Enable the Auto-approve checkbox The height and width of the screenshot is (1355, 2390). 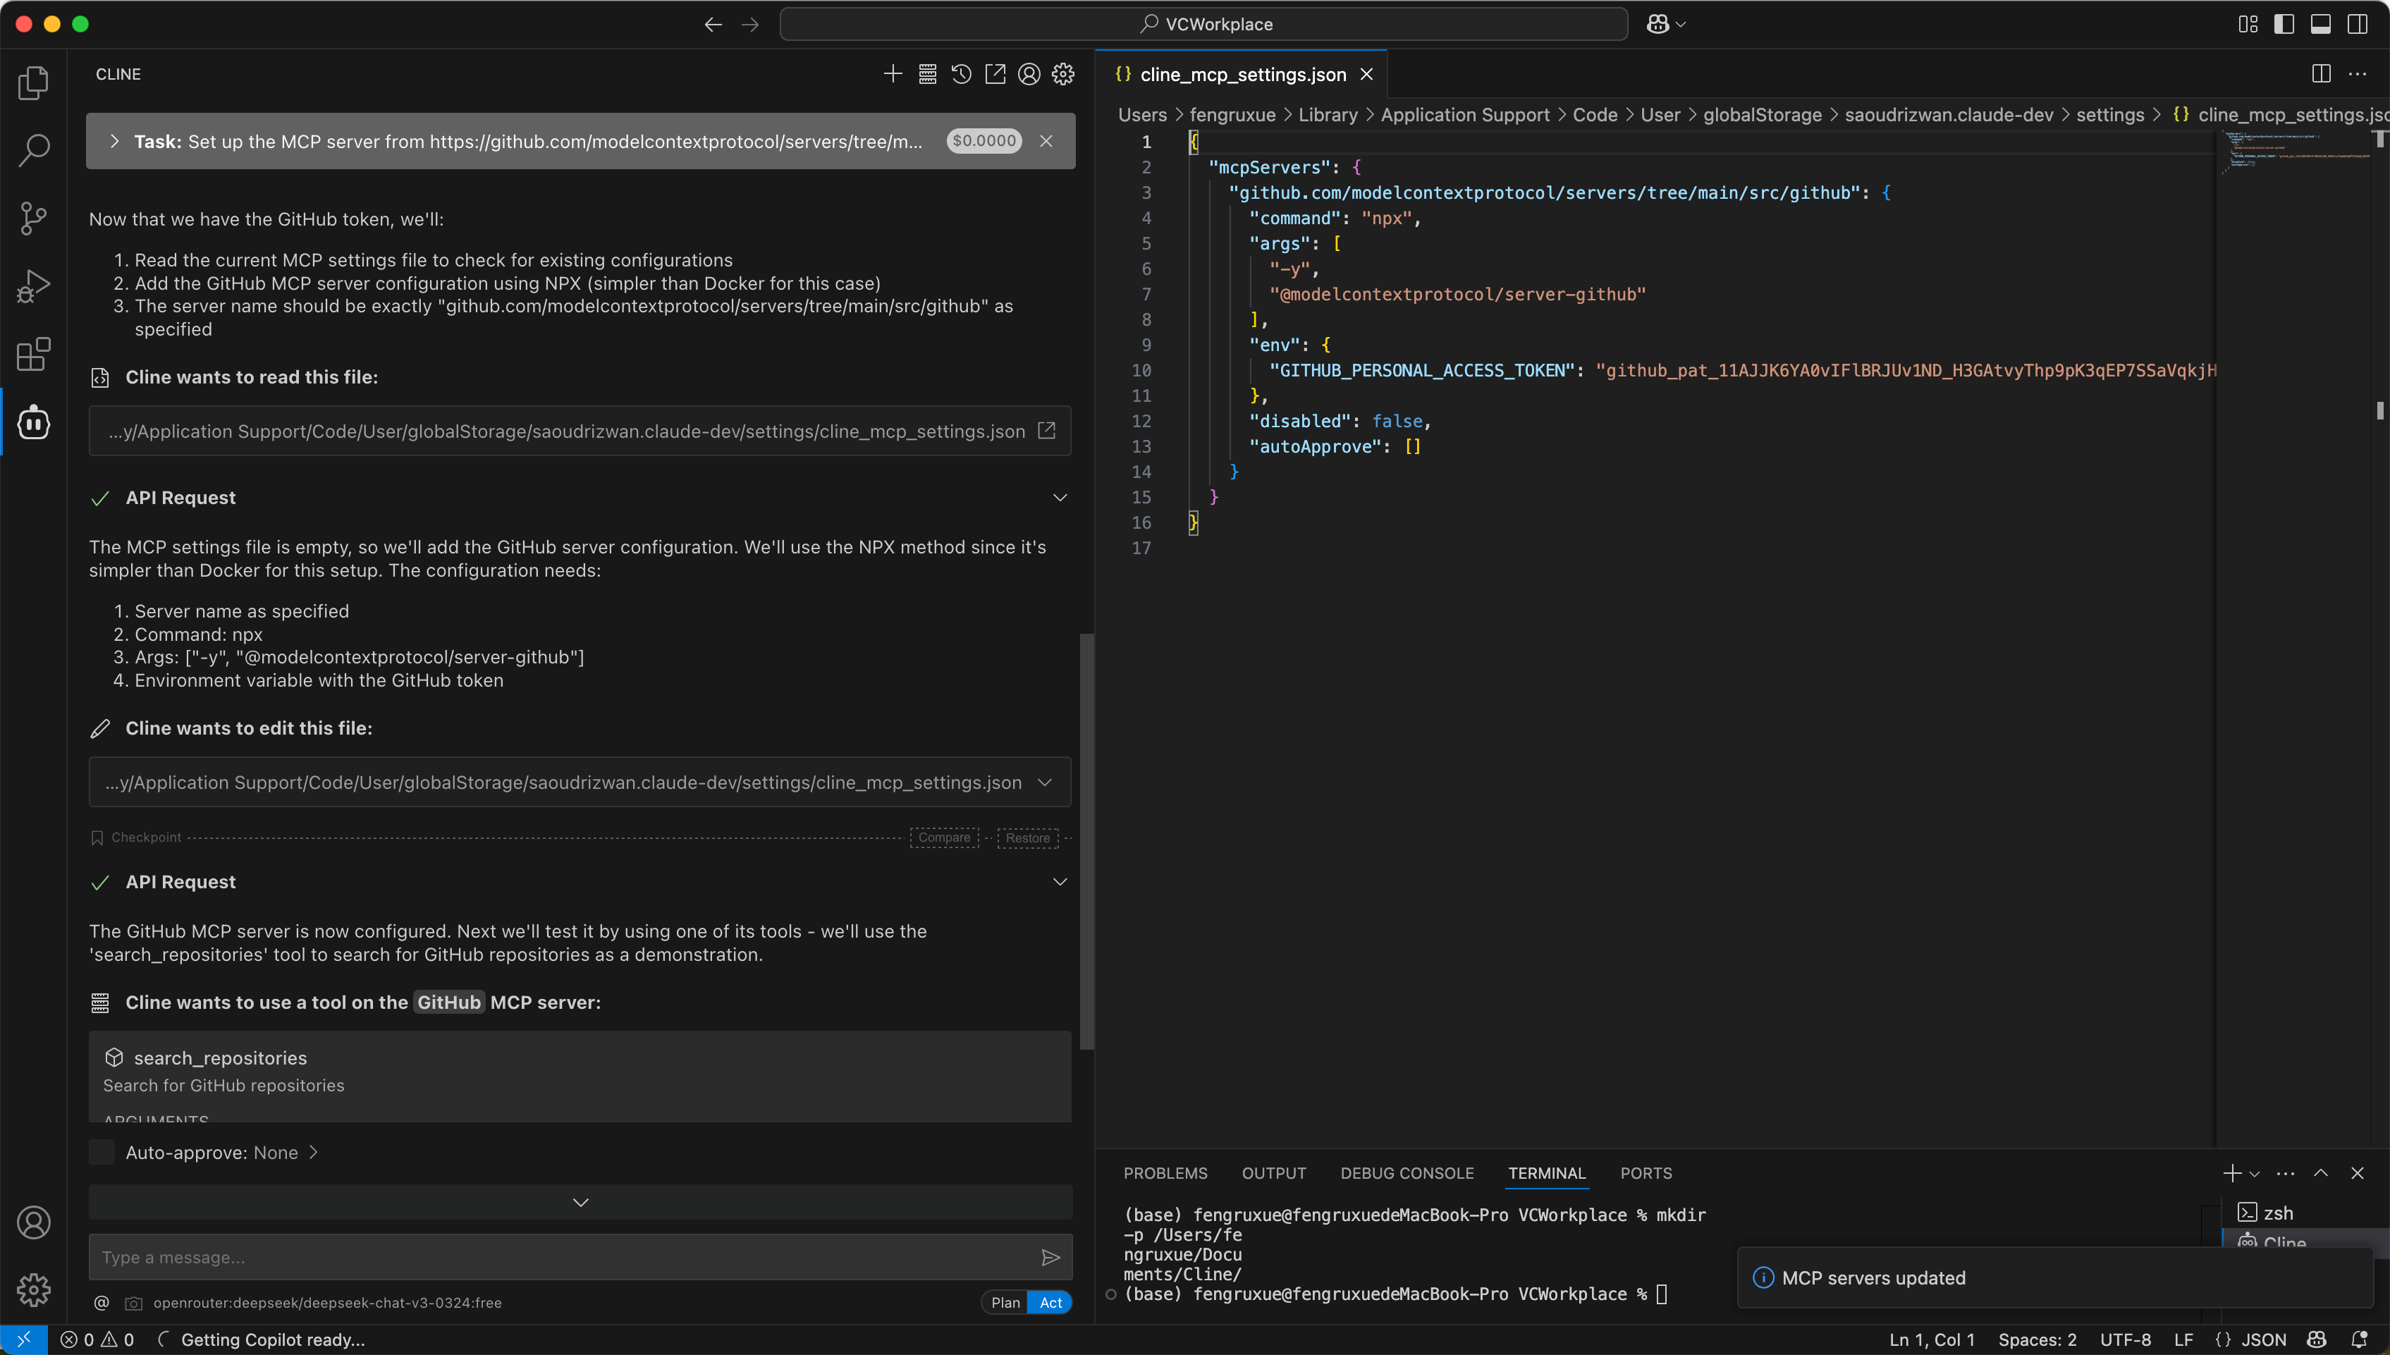pyautogui.click(x=102, y=1152)
